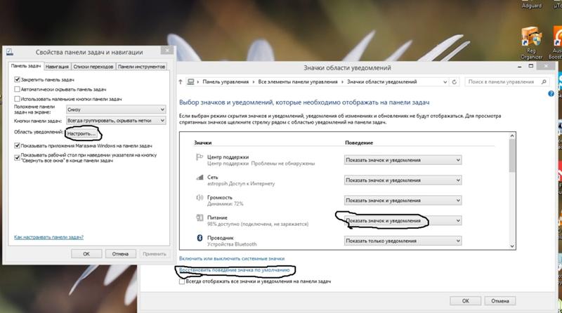
Task: Switch to 'Панели инструментов' tab
Action: coord(141,67)
